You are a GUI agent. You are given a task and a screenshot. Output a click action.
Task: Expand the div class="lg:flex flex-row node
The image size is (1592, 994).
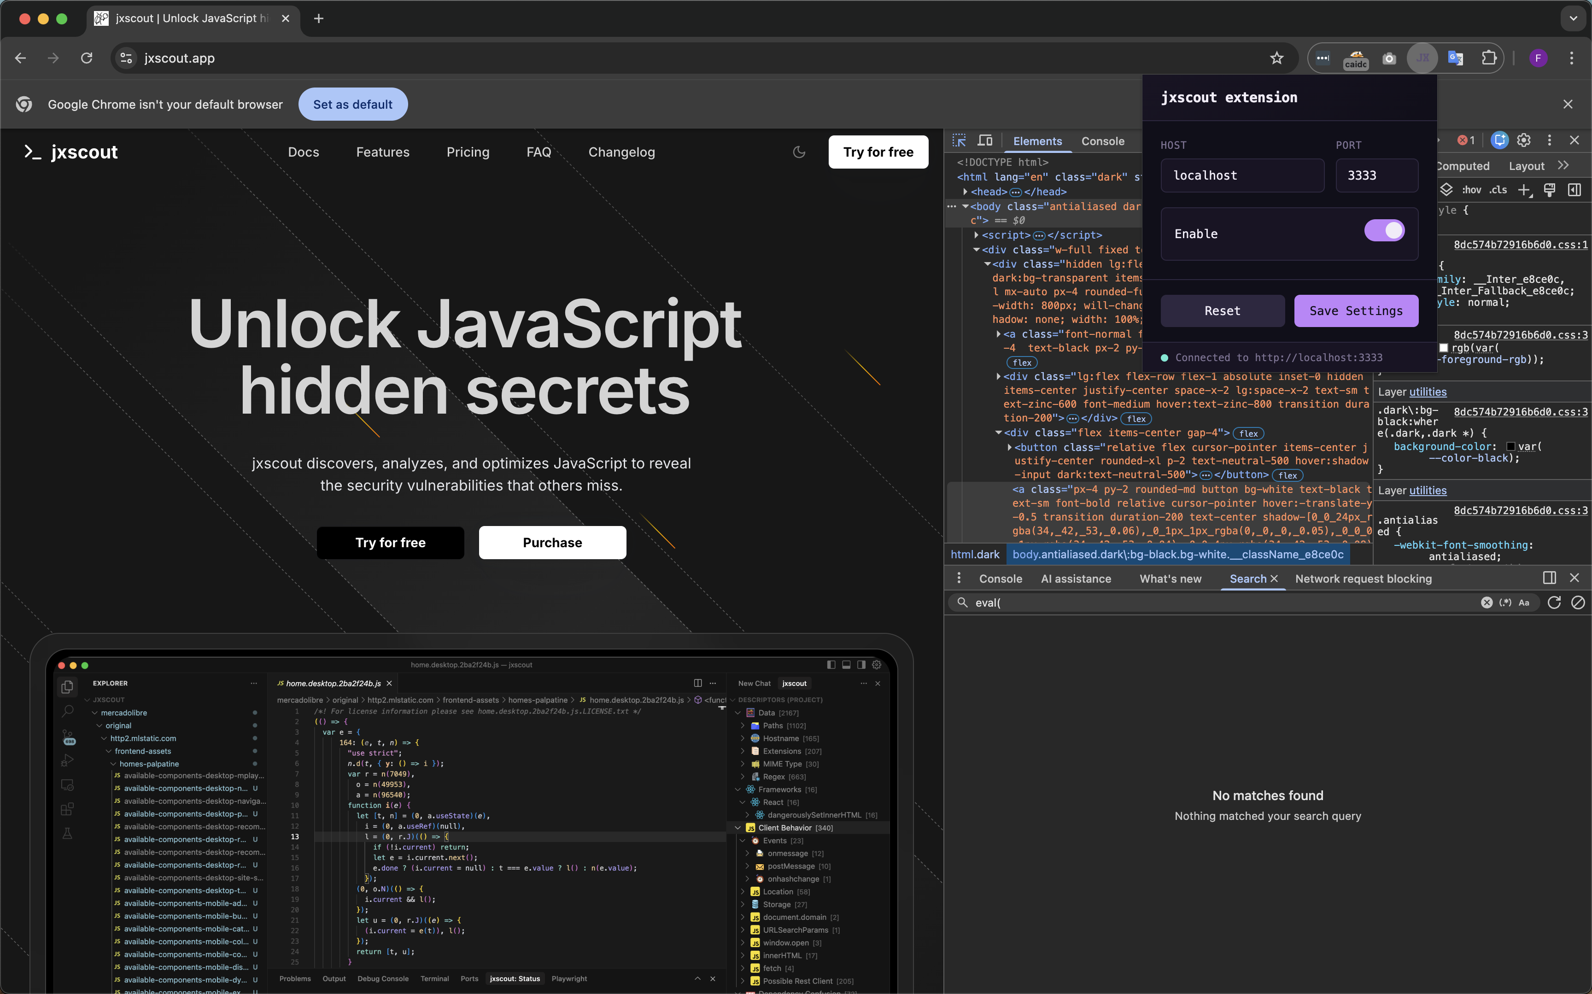(x=998, y=376)
